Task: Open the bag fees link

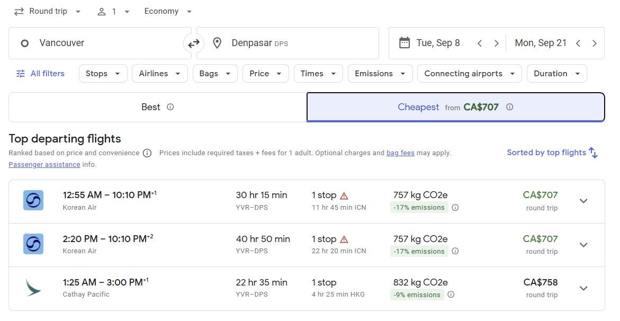Action: 400,153
